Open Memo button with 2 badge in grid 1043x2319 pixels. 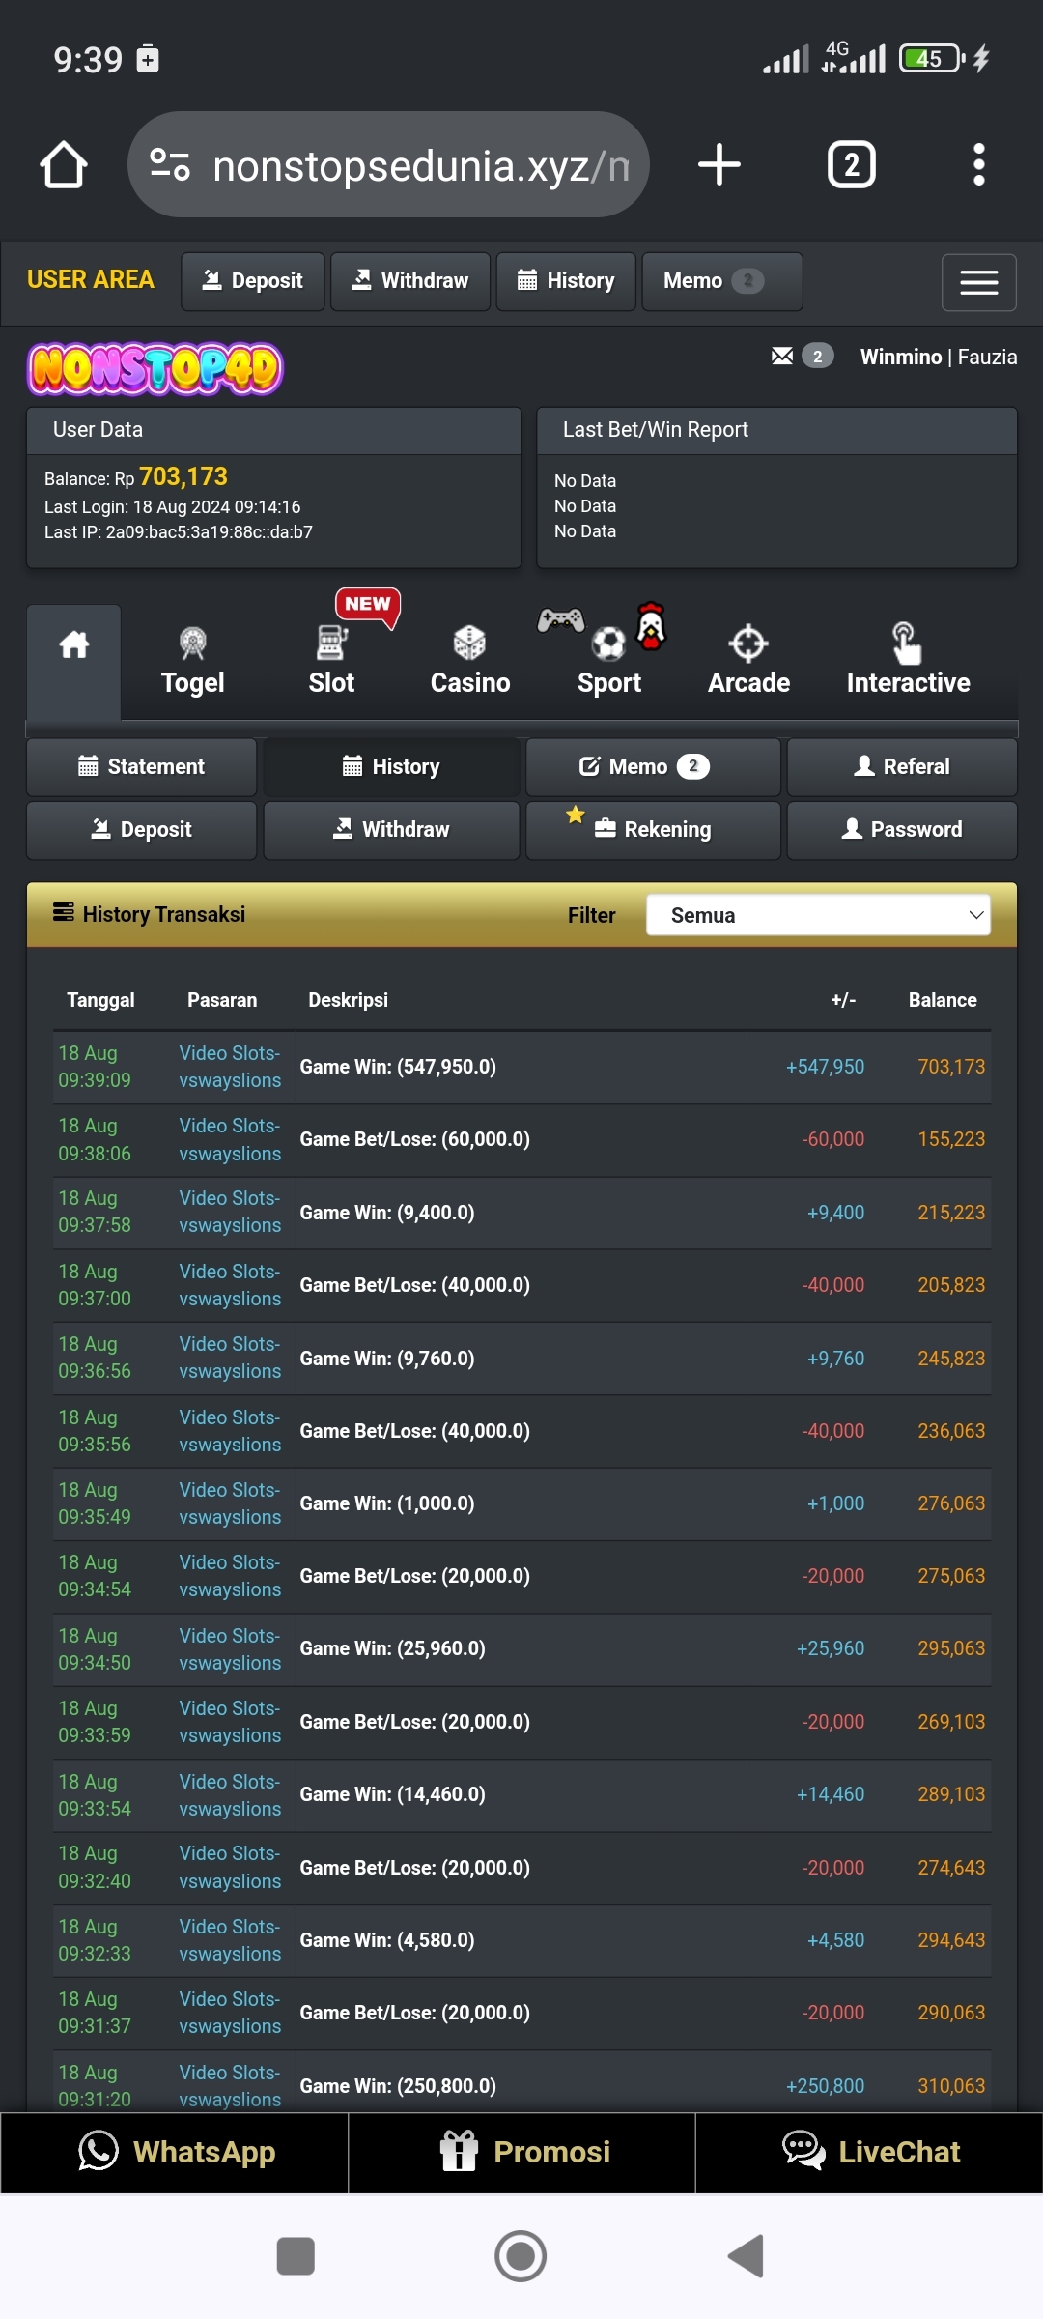click(x=653, y=767)
